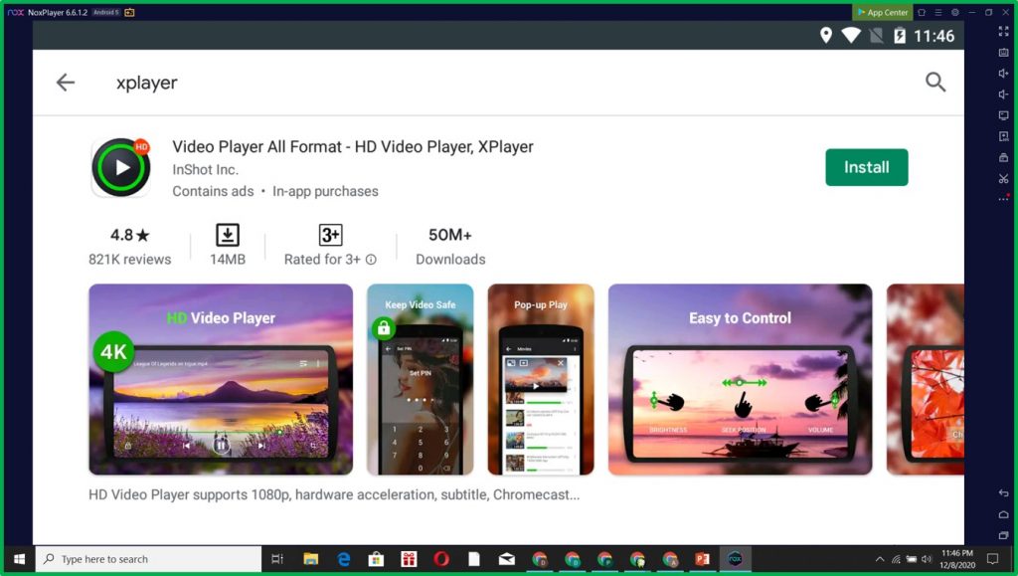Image resolution: width=1018 pixels, height=576 pixels.
Task: Open Nox keyboard mapping tool
Action: pos(1004,52)
